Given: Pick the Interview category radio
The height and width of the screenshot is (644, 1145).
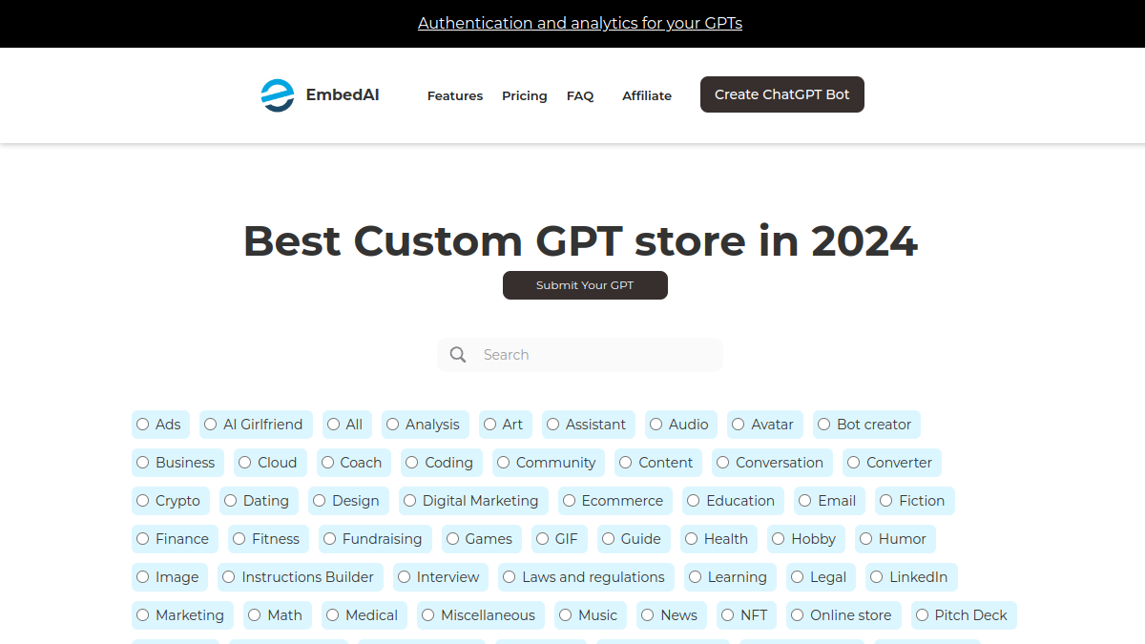Looking at the screenshot, I should pyautogui.click(x=405, y=577).
